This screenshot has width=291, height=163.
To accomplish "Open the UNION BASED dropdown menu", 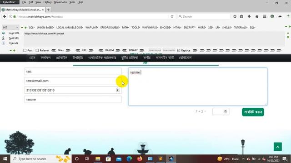I will point(45,27).
